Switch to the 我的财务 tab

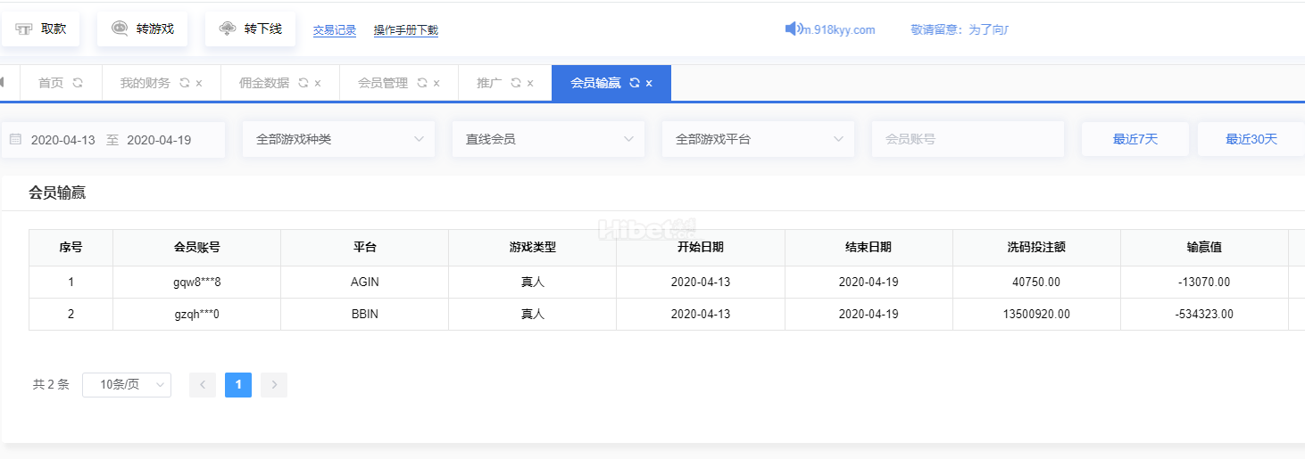pyautogui.click(x=145, y=83)
